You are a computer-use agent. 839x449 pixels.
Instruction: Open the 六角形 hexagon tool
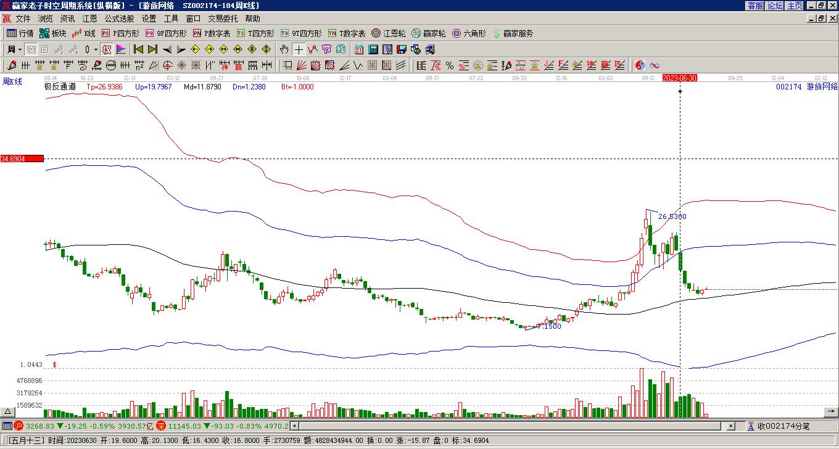469,33
